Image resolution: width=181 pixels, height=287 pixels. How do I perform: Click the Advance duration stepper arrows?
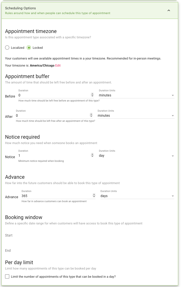click(x=94, y=195)
